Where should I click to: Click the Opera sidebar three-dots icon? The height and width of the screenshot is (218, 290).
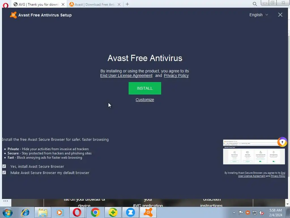[x=6, y=201]
